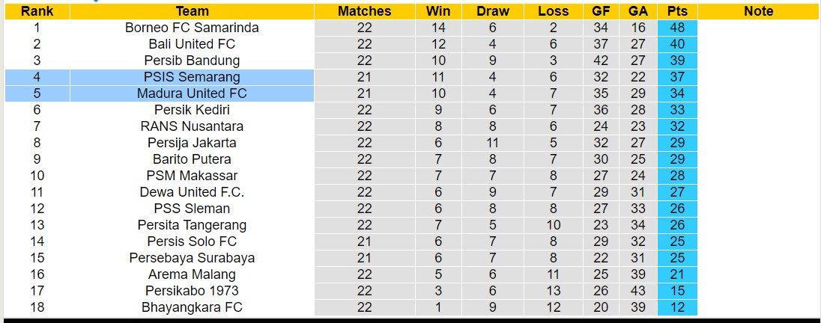Click the Arema Malang team name
The height and width of the screenshot is (323, 821).
point(192,274)
